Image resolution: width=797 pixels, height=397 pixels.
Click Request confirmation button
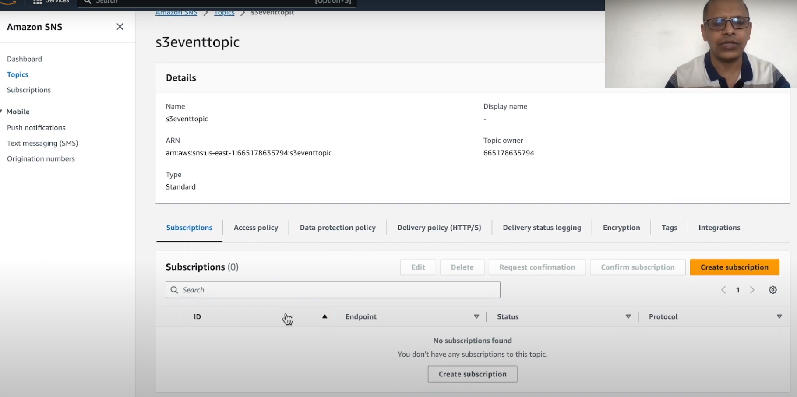coord(537,267)
